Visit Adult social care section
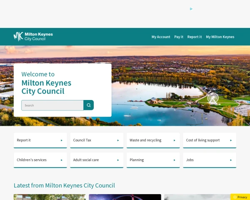 click(86, 160)
